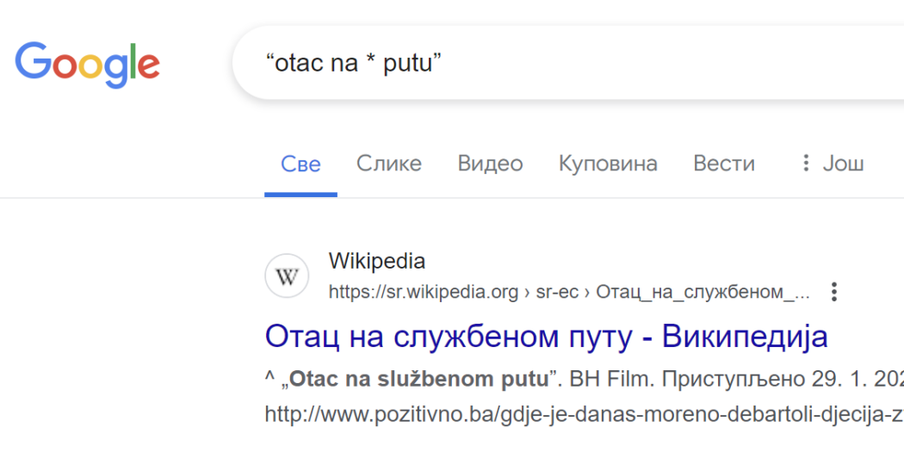Screen dimensions: 904x452
Task: Click the empty area inside search box
Action: tap(669, 63)
